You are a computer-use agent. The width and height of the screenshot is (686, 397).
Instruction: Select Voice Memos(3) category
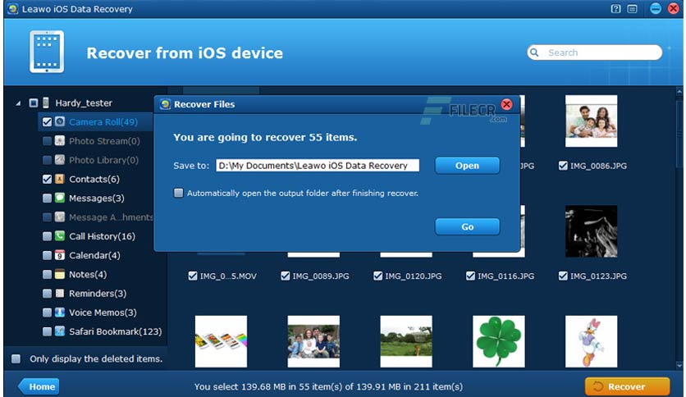point(103,313)
